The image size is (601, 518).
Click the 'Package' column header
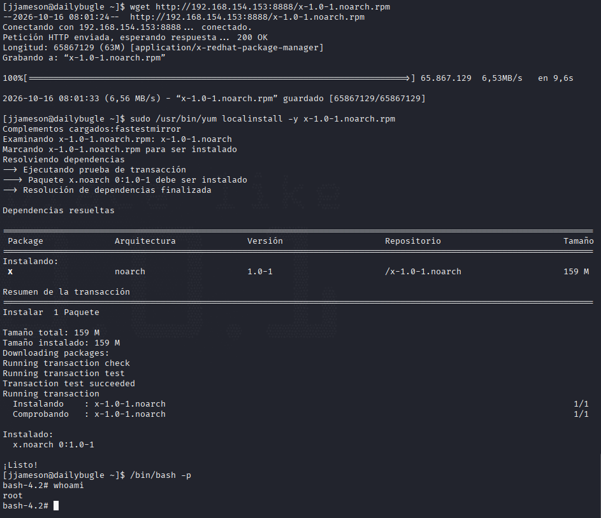(x=25, y=241)
